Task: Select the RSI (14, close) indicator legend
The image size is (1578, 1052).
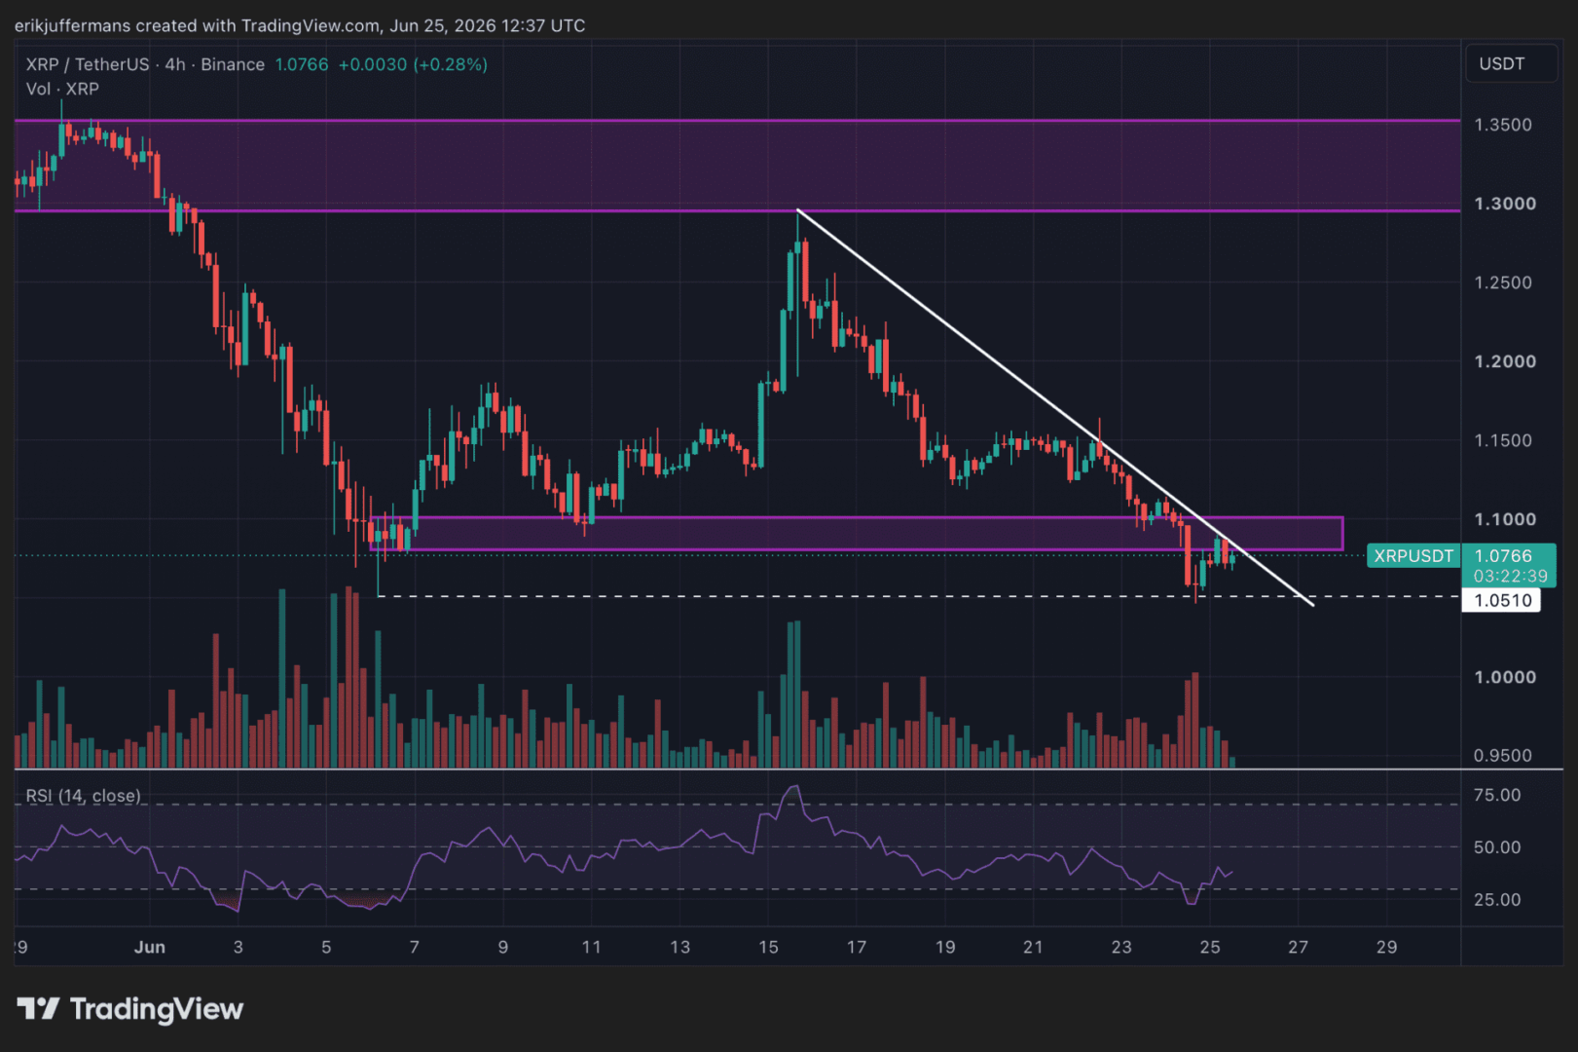Action: click(83, 796)
